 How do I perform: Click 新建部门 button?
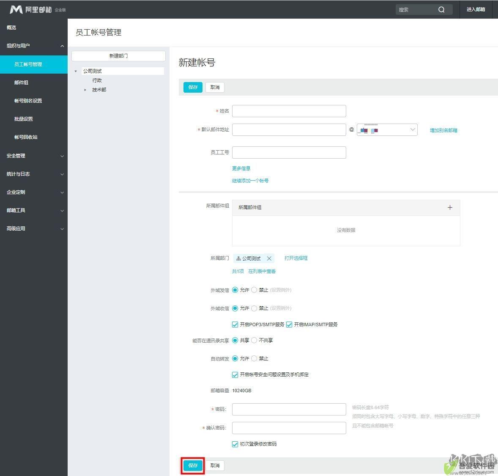(118, 56)
